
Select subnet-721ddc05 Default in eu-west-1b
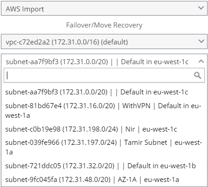pyautogui.click(x=104, y=166)
